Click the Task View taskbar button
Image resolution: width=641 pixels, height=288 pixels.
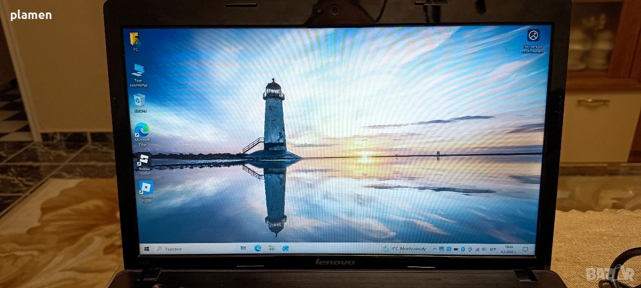pyautogui.click(x=243, y=248)
